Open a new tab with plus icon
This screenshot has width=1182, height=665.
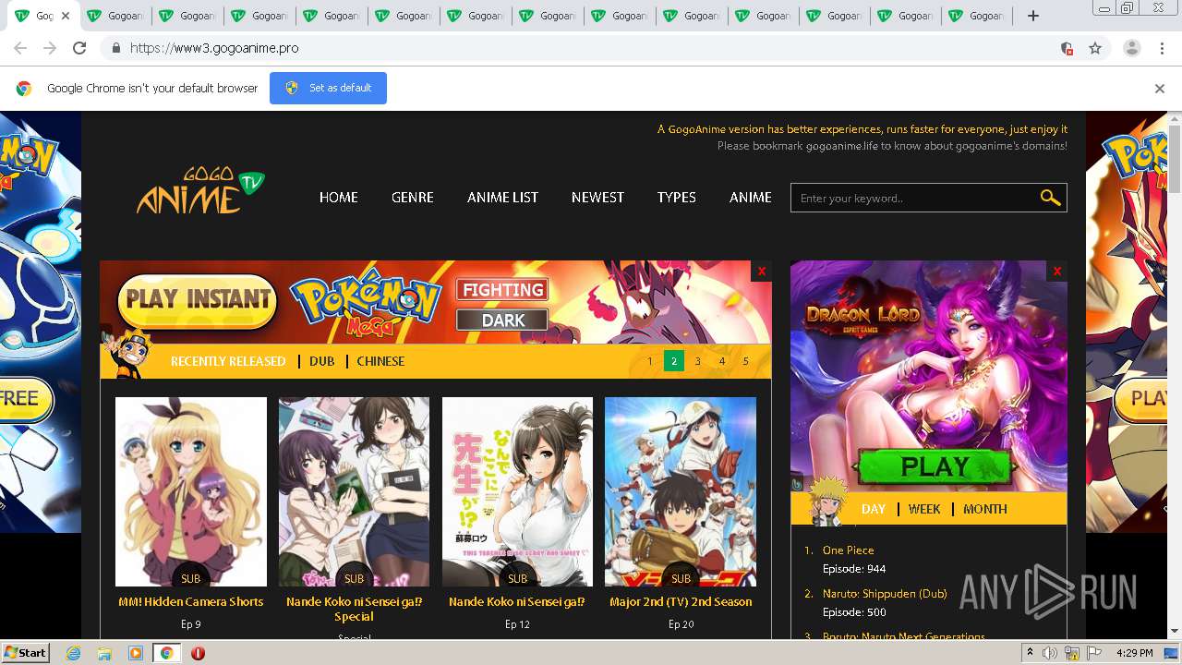(x=1033, y=16)
